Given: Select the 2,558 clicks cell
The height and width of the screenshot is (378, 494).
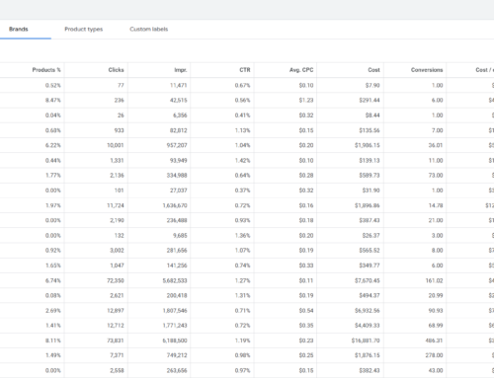Looking at the screenshot, I should coord(117,370).
